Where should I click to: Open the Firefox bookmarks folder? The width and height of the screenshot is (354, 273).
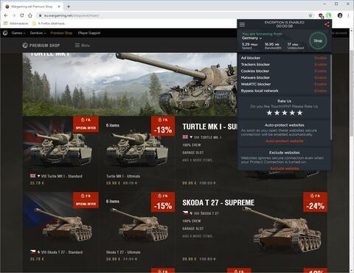(49, 24)
